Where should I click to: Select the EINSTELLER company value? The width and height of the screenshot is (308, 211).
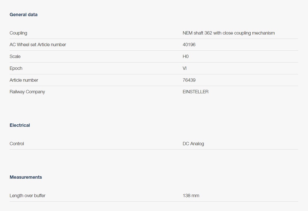pos(196,92)
